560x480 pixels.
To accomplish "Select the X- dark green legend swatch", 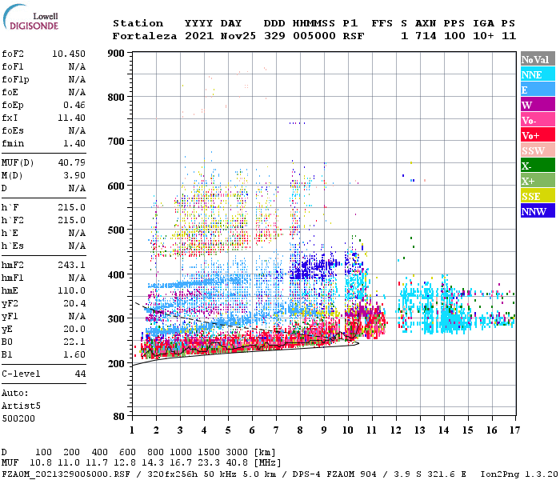I will click(538, 166).
